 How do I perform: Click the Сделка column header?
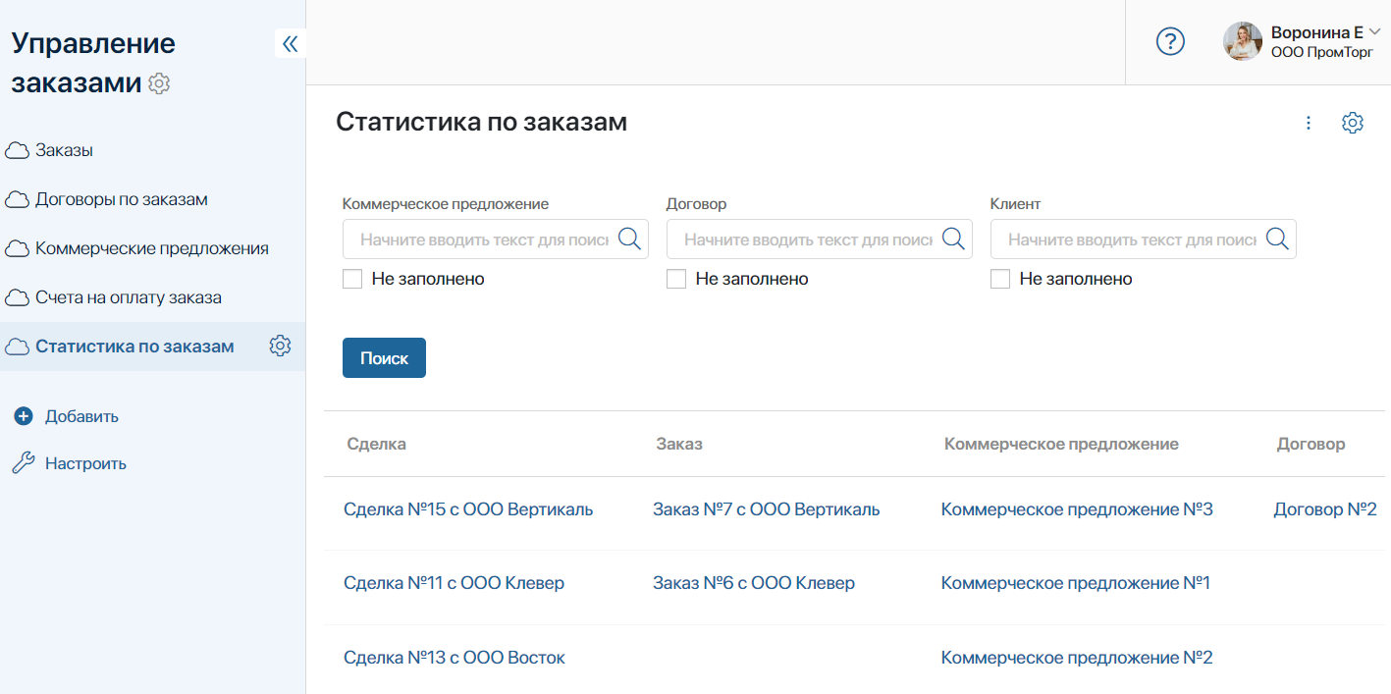tap(377, 444)
